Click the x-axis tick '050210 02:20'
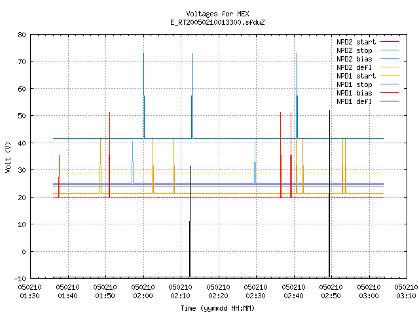419x314 pixels. pyautogui.click(x=218, y=292)
